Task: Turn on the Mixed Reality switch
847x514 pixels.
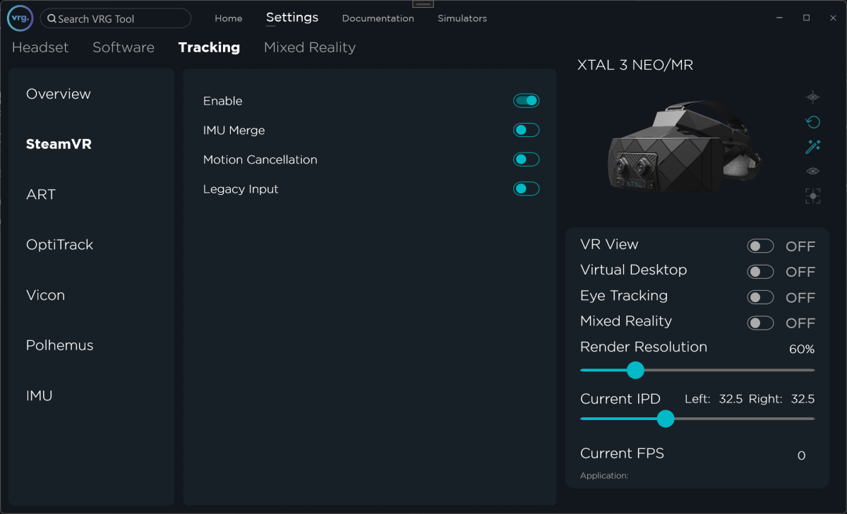Action: (x=761, y=323)
